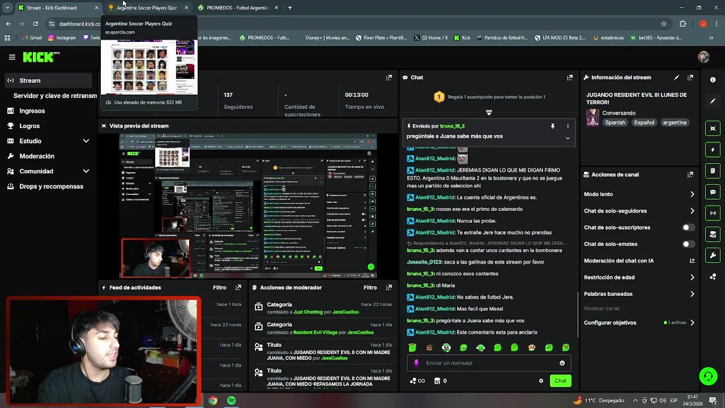Pop out the Acciones de canal panel
The width and height of the screenshot is (725, 408).
coord(690,175)
